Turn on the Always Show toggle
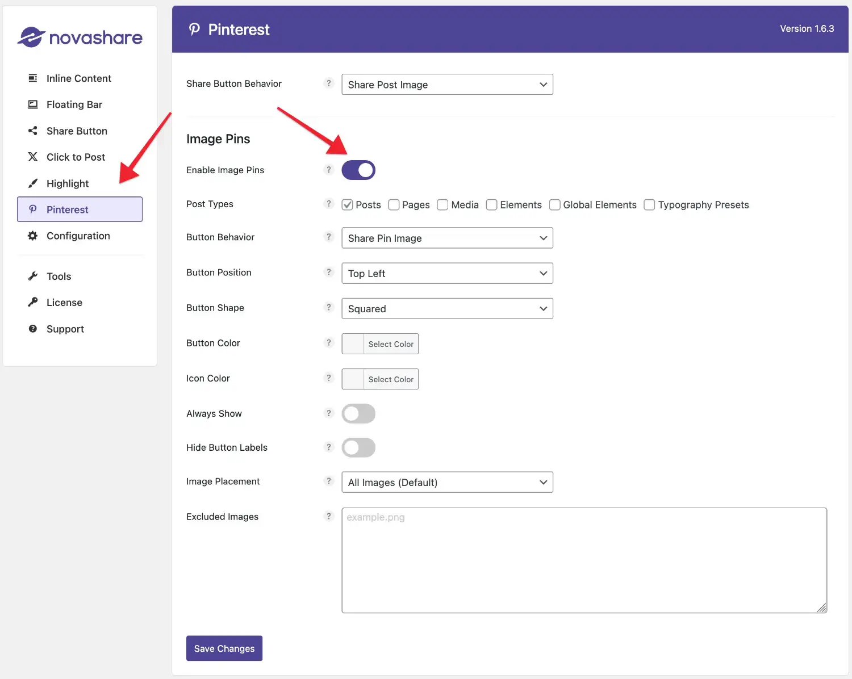Image resolution: width=852 pixels, height=679 pixels. [358, 414]
